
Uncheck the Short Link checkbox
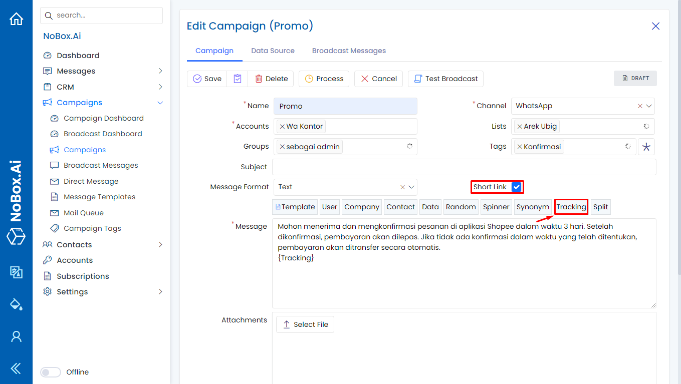pyautogui.click(x=517, y=187)
